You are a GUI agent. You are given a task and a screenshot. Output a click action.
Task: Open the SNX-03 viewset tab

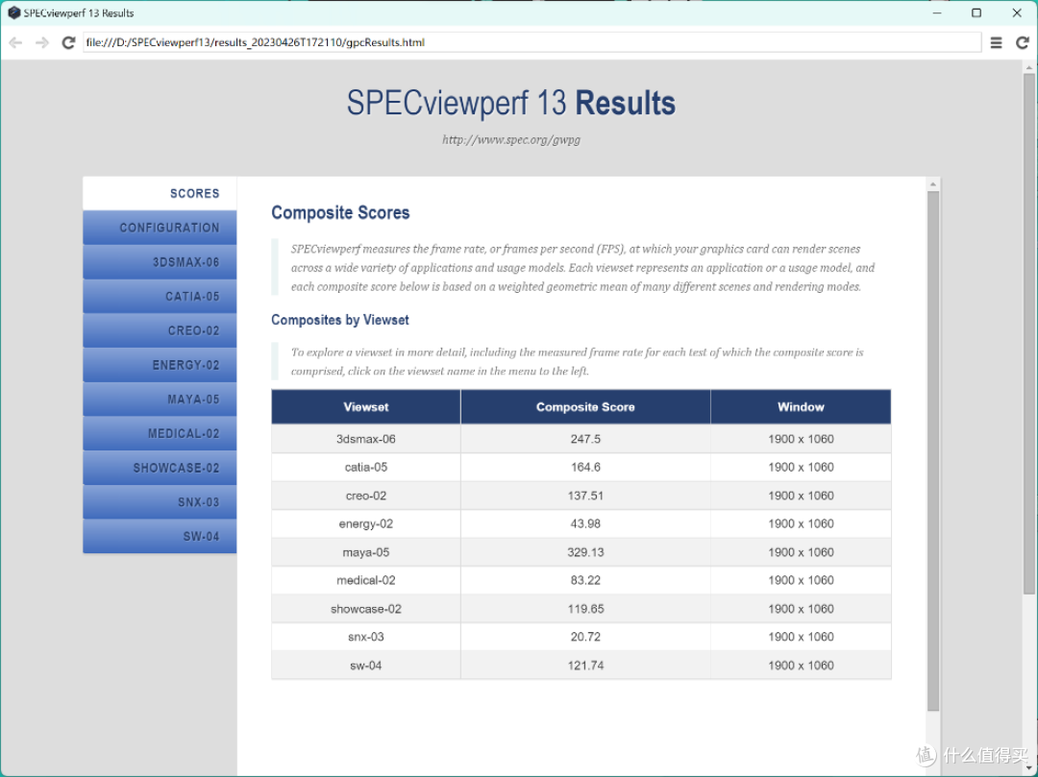coord(160,502)
